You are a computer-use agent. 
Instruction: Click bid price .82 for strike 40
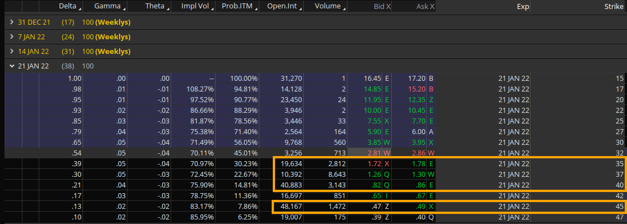(x=376, y=185)
